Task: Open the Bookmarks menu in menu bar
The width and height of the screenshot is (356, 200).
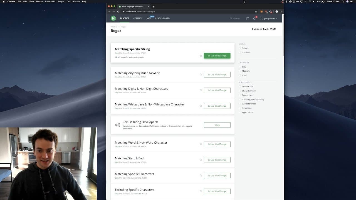Action: pyautogui.click(x=50, y=2)
